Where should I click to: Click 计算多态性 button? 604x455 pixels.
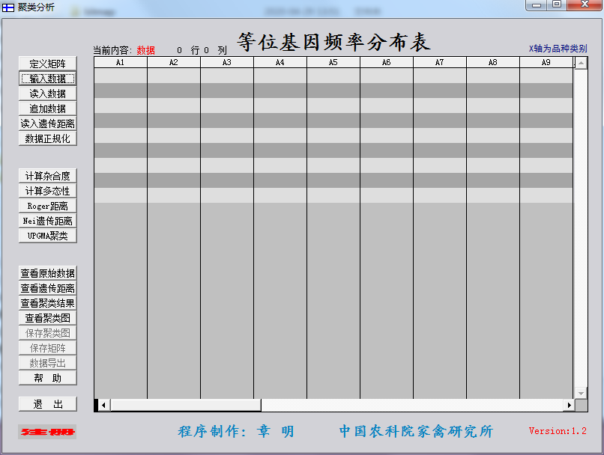48,191
